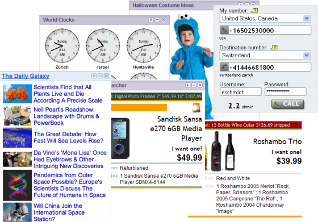Screen dimensions: 318x222
Task: Click the Username input field
Action: [241, 92]
